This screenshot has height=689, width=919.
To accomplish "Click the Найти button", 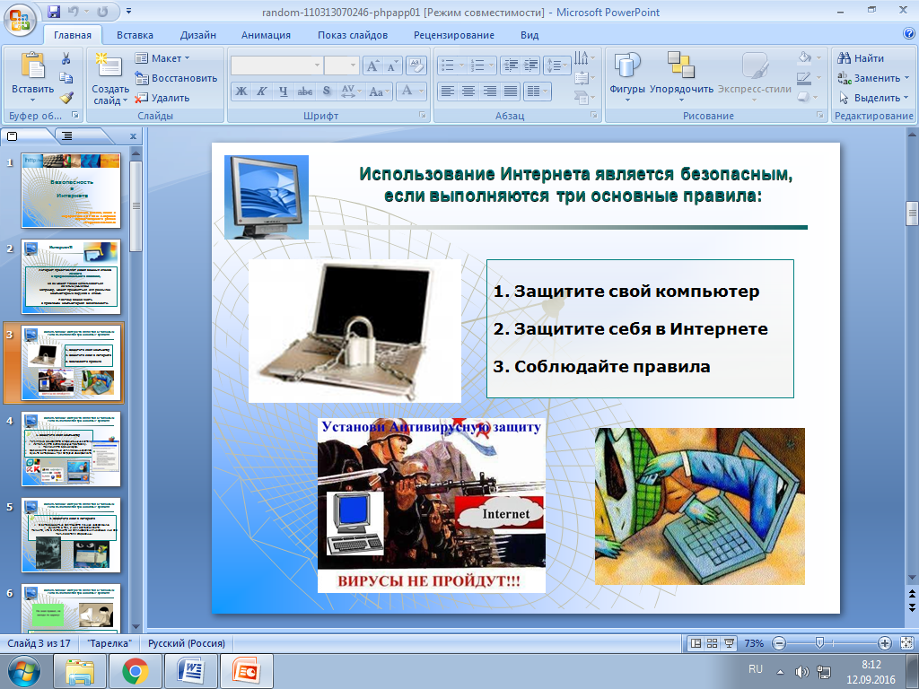I will [x=861, y=58].
